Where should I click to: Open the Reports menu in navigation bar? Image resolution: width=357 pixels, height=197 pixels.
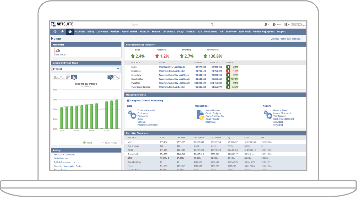156,32
